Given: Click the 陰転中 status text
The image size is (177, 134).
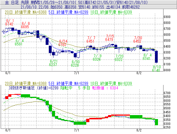Looking at the screenshot, I should 66,88.
